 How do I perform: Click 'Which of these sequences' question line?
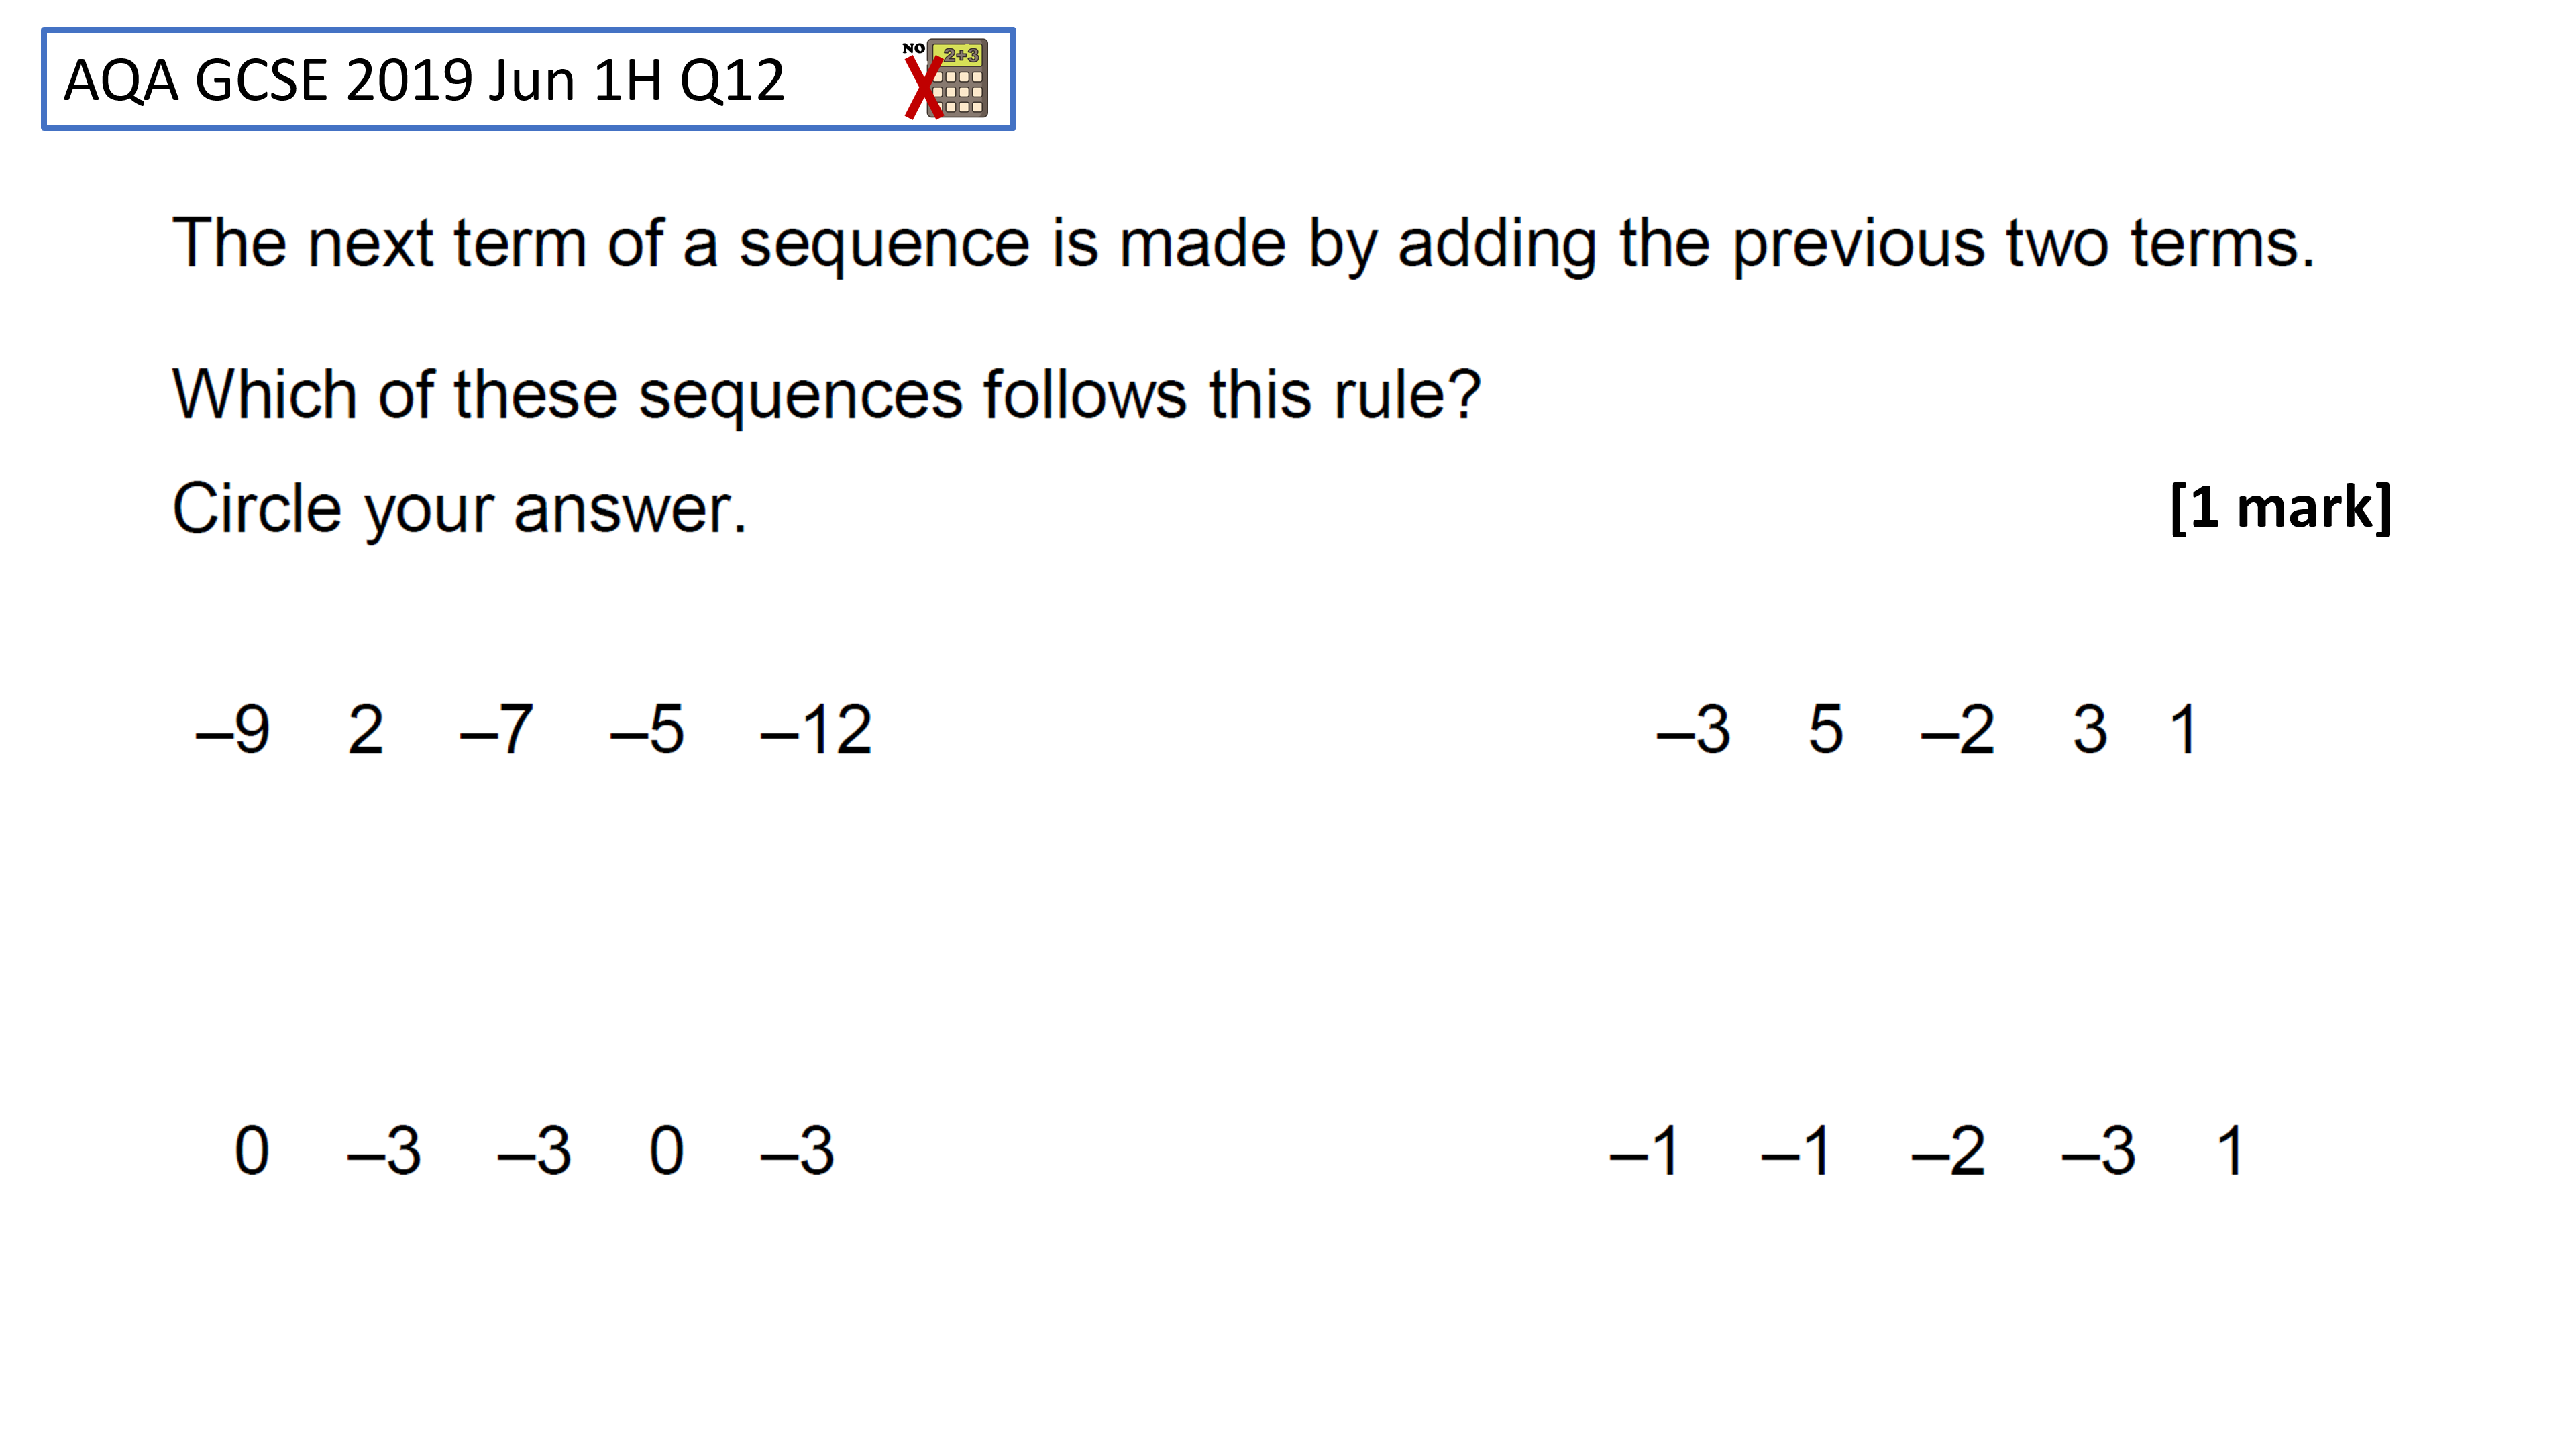[x=826, y=394]
